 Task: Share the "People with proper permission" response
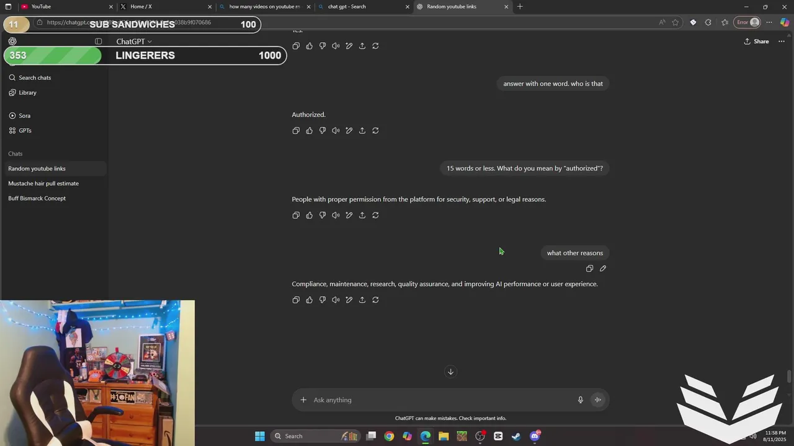click(362, 216)
